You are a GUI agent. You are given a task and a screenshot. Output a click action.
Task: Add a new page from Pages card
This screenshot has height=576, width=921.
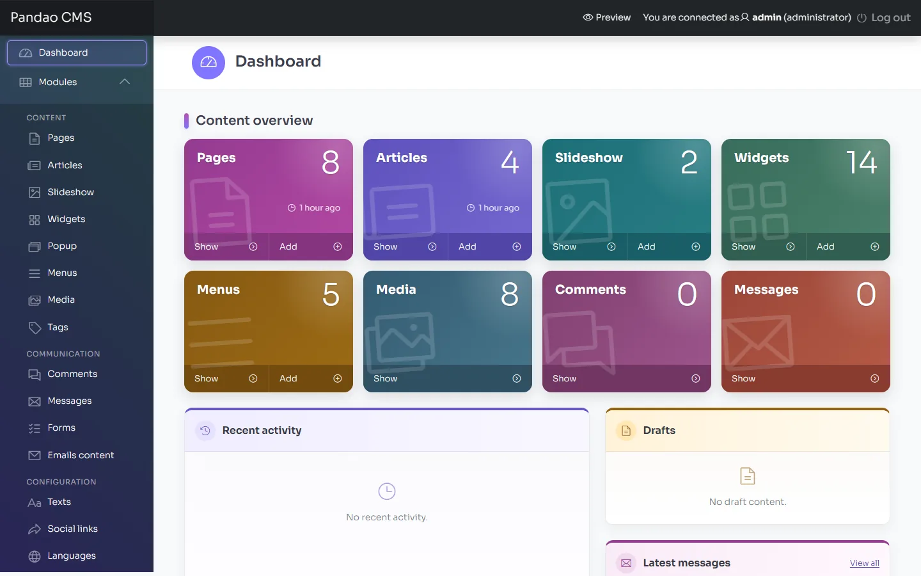tap(311, 246)
